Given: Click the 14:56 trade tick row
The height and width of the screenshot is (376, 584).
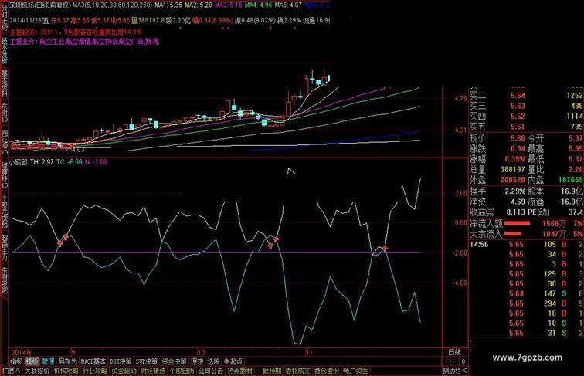Looking at the screenshot, I should [526, 245].
